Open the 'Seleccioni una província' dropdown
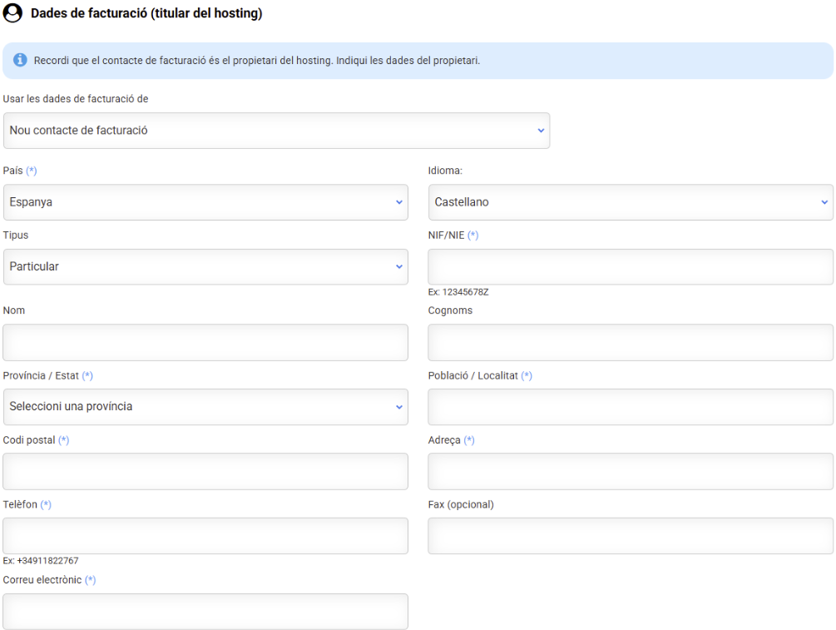 click(x=205, y=407)
